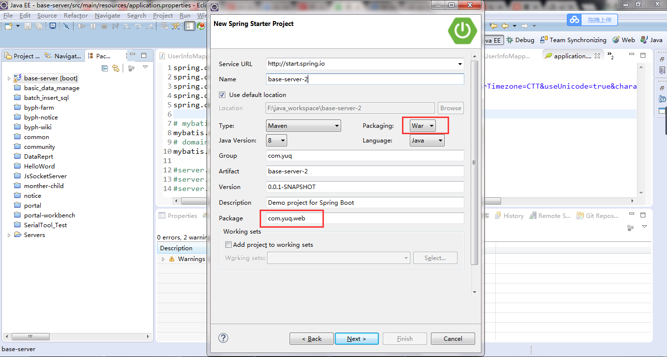Open the Source menu
Image resolution: width=667 pixels, height=357 pixels.
click(47, 15)
